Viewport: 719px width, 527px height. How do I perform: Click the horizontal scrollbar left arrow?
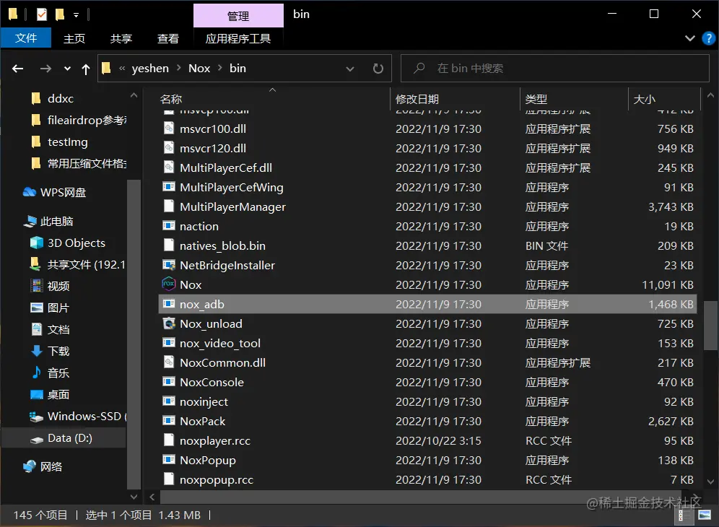tap(152, 497)
